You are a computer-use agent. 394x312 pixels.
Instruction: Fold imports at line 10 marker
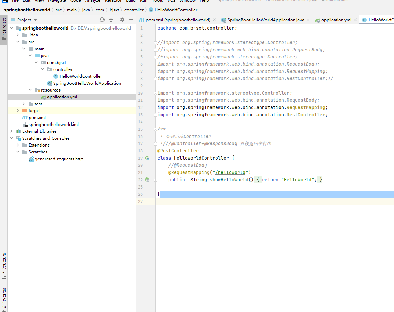[155, 93]
